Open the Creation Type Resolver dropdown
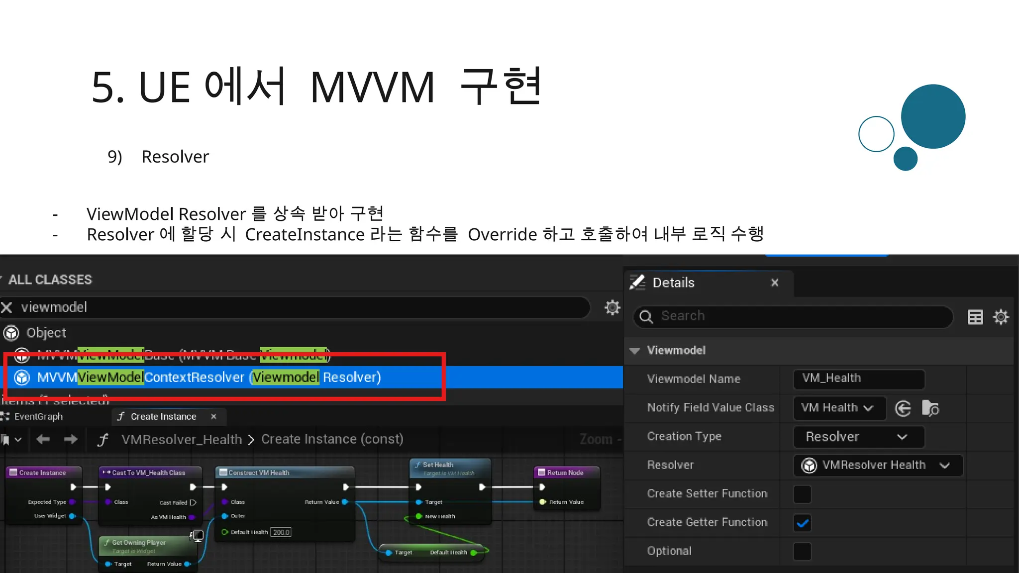 [859, 437]
